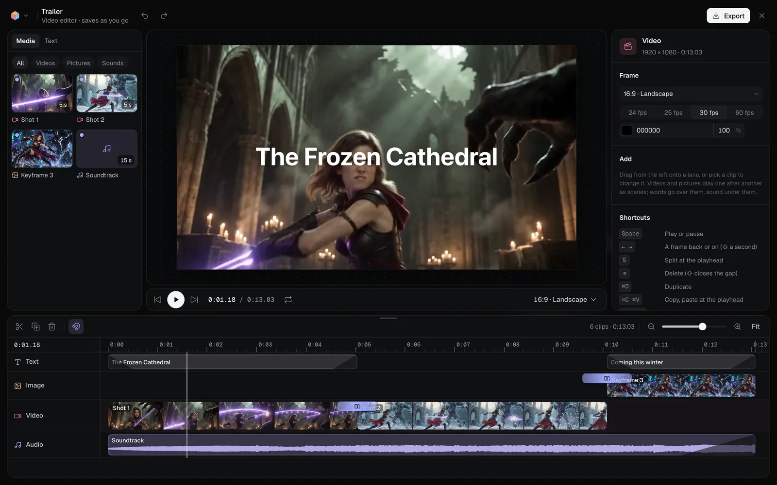Filter media by Sounds
The height and width of the screenshot is (485, 777).
tap(113, 63)
